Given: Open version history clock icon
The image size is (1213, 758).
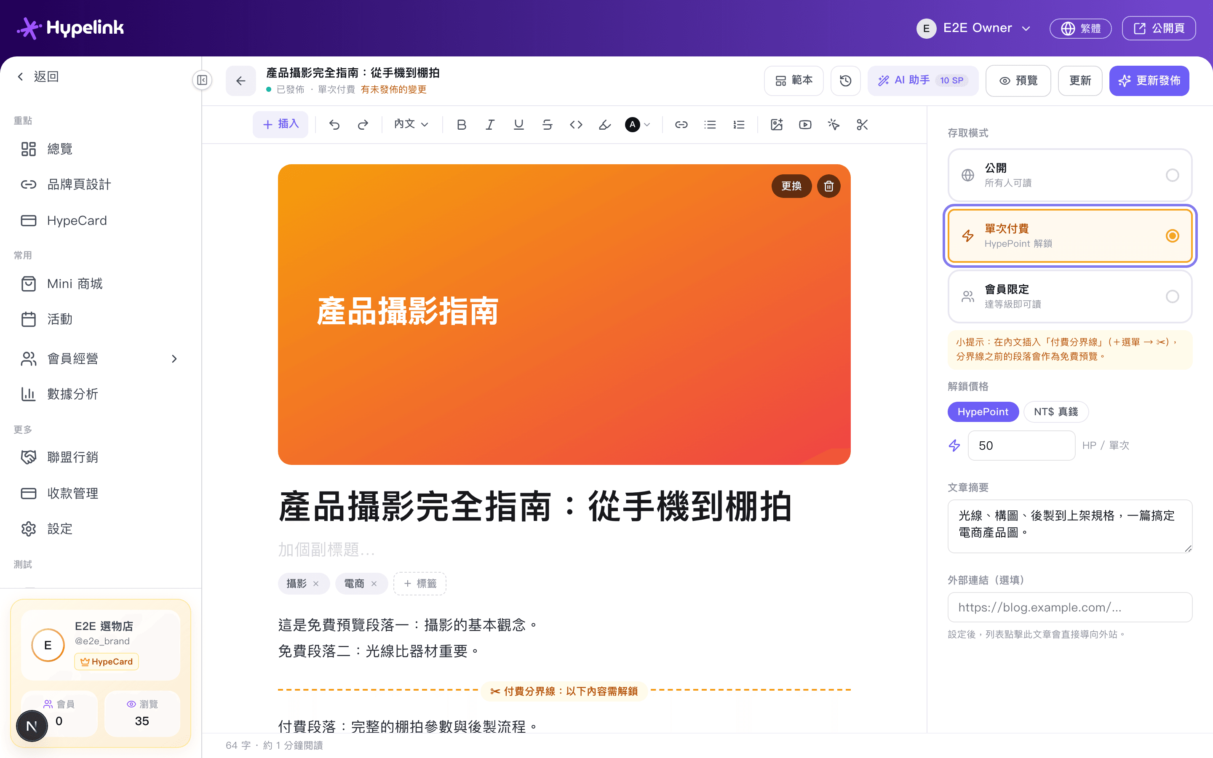Looking at the screenshot, I should [x=846, y=81].
